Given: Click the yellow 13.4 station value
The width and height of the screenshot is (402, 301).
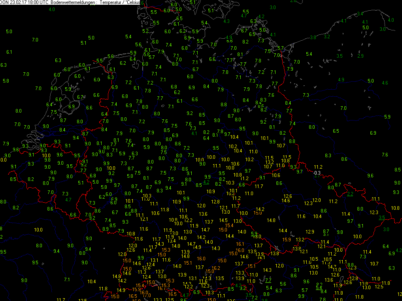Looking at the screenshot, I should tap(171, 241).
